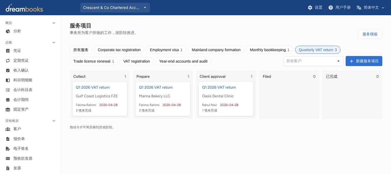Select the Corporate tax registration chip
This screenshot has width=391, height=174.
[x=119, y=50]
